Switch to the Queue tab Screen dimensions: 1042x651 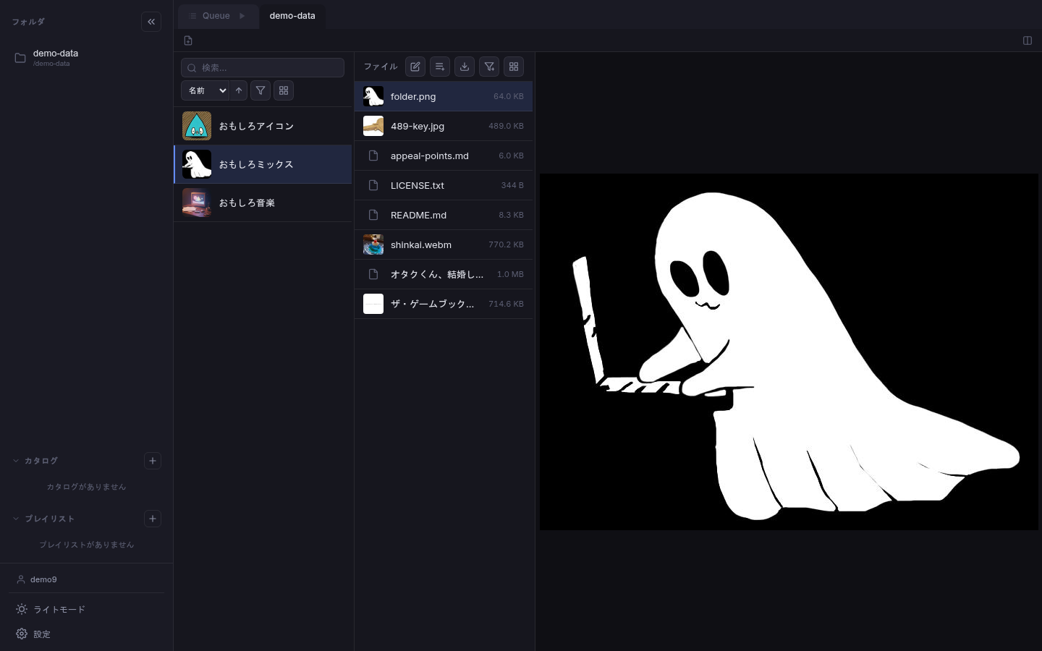pos(217,16)
